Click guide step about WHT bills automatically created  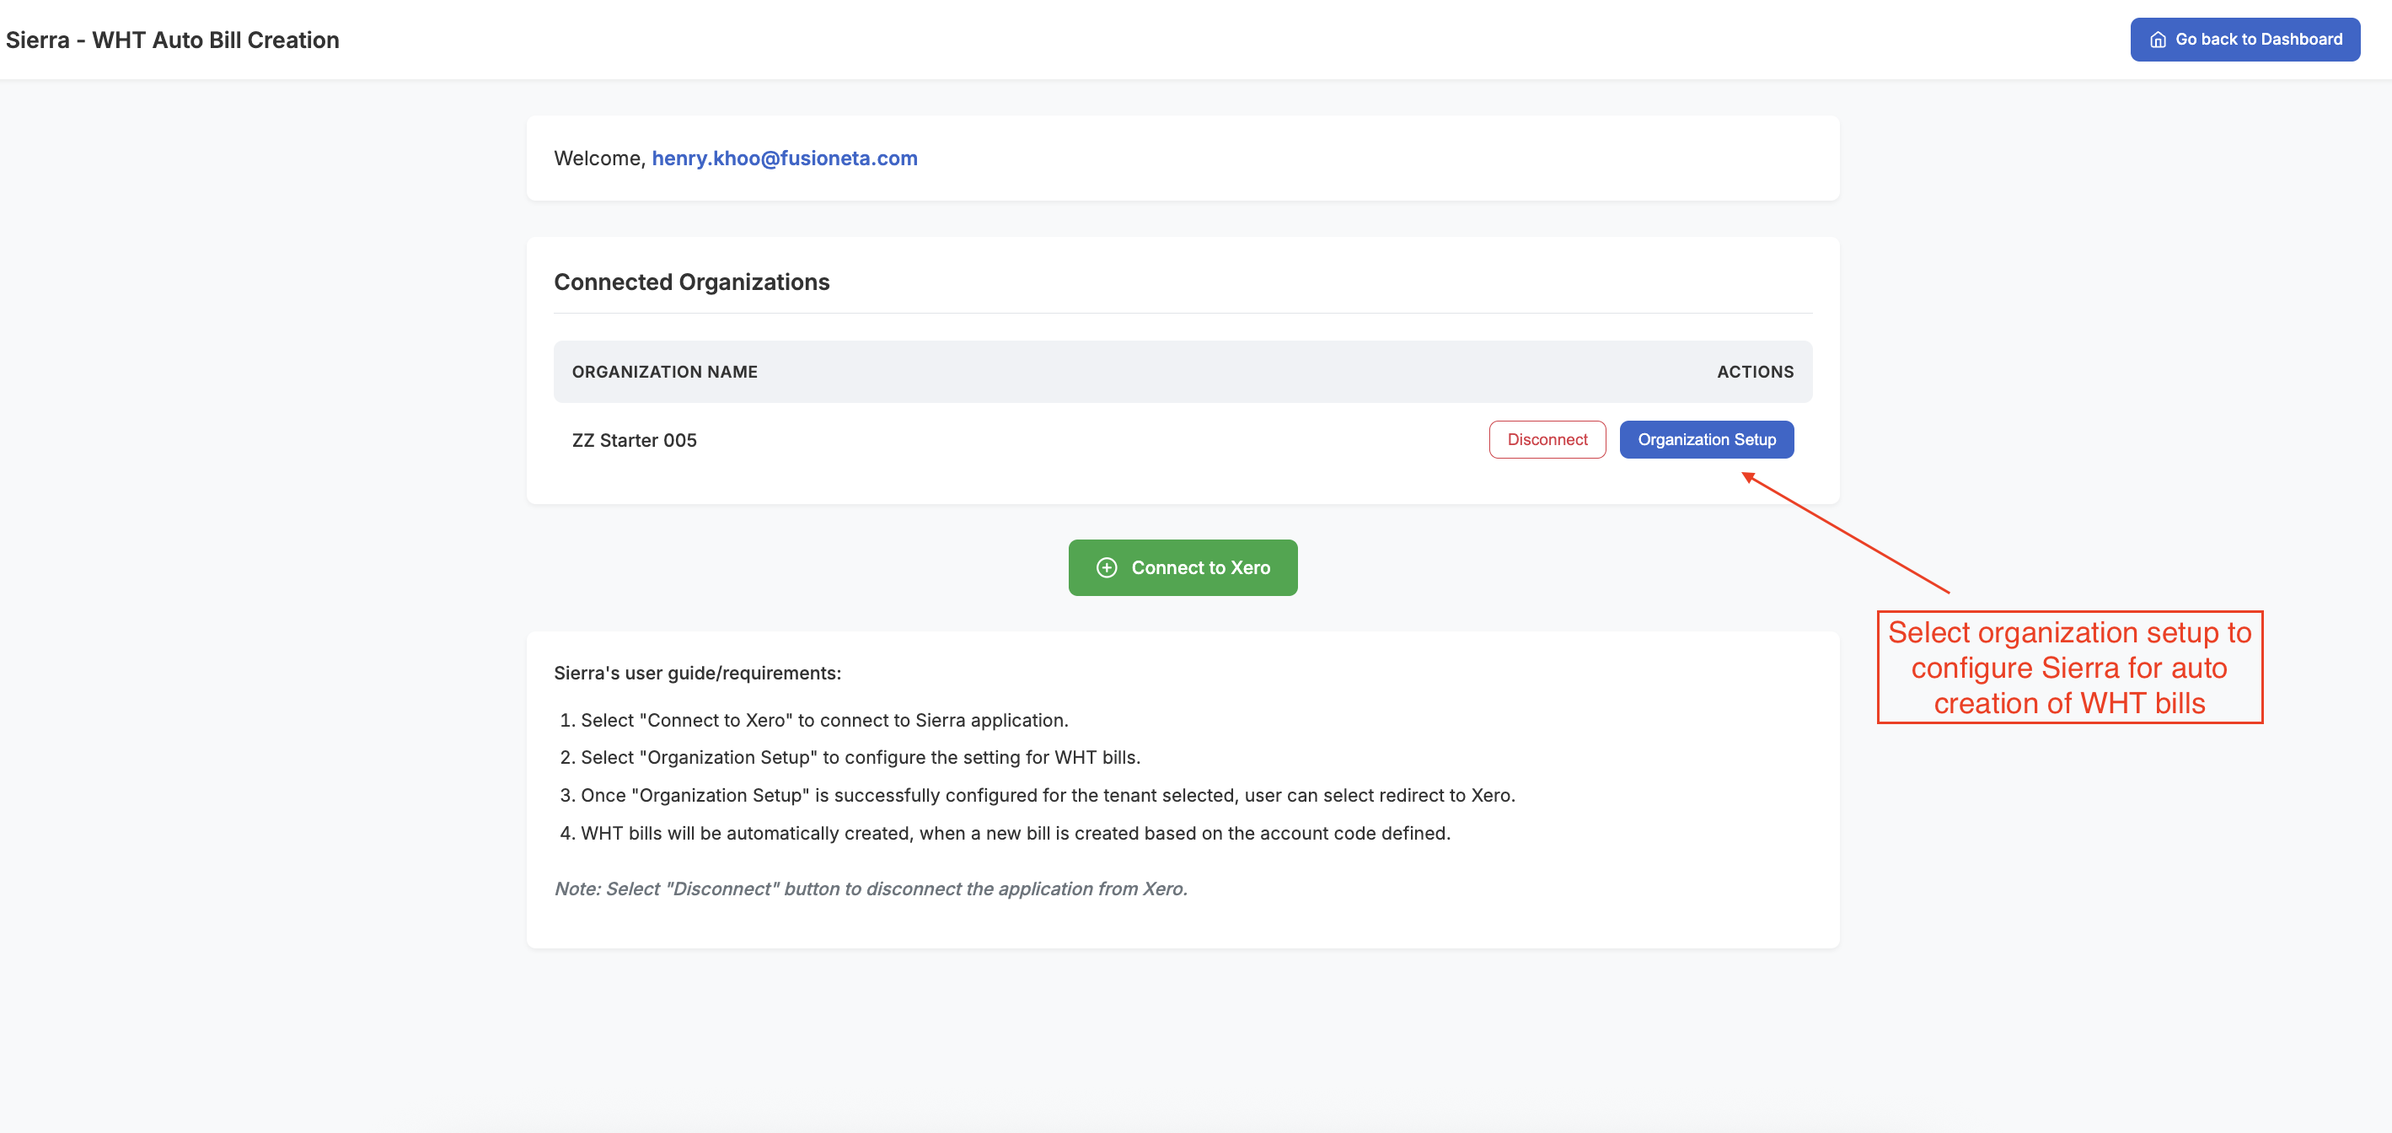1016,834
